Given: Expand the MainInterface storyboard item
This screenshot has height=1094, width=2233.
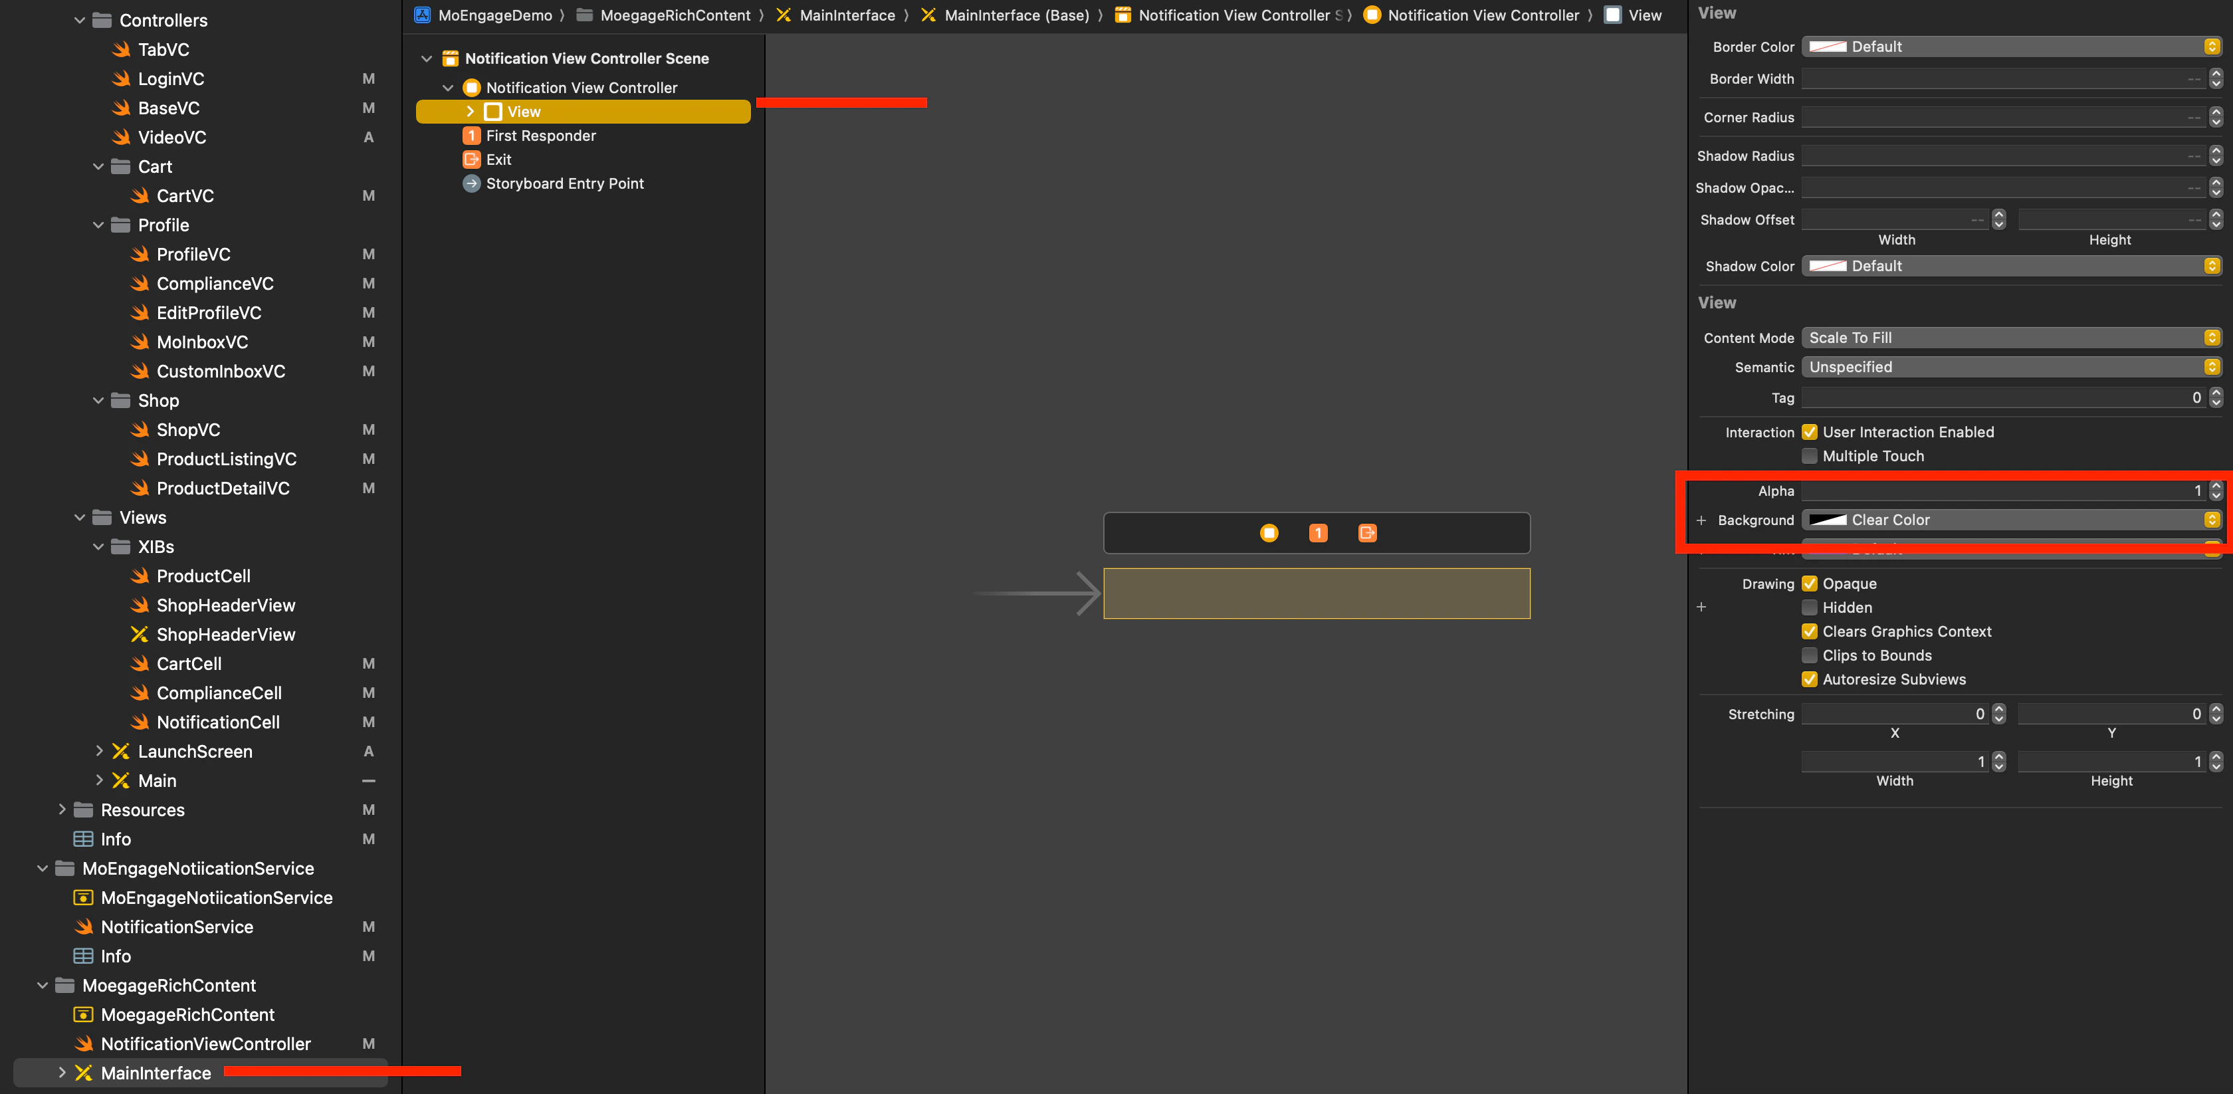Looking at the screenshot, I should point(62,1073).
